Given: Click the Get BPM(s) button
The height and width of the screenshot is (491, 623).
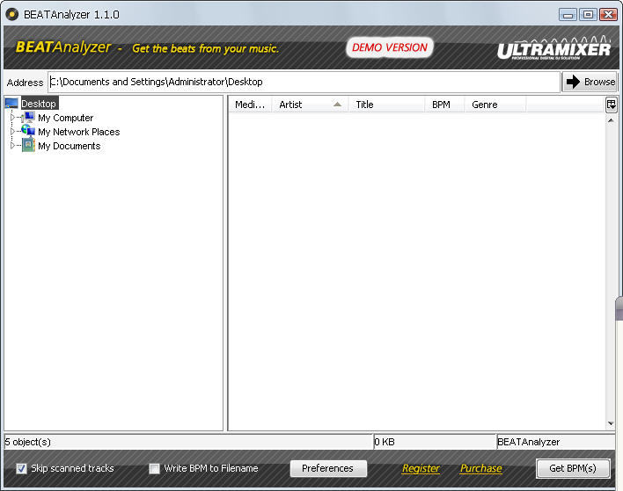Looking at the screenshot, I should coord(573,468).
